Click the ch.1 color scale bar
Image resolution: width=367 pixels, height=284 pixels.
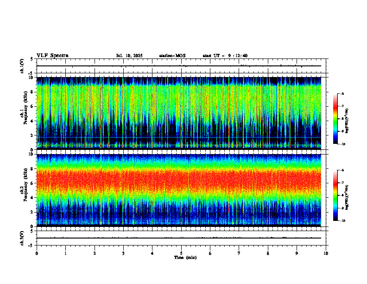[335, 119]
